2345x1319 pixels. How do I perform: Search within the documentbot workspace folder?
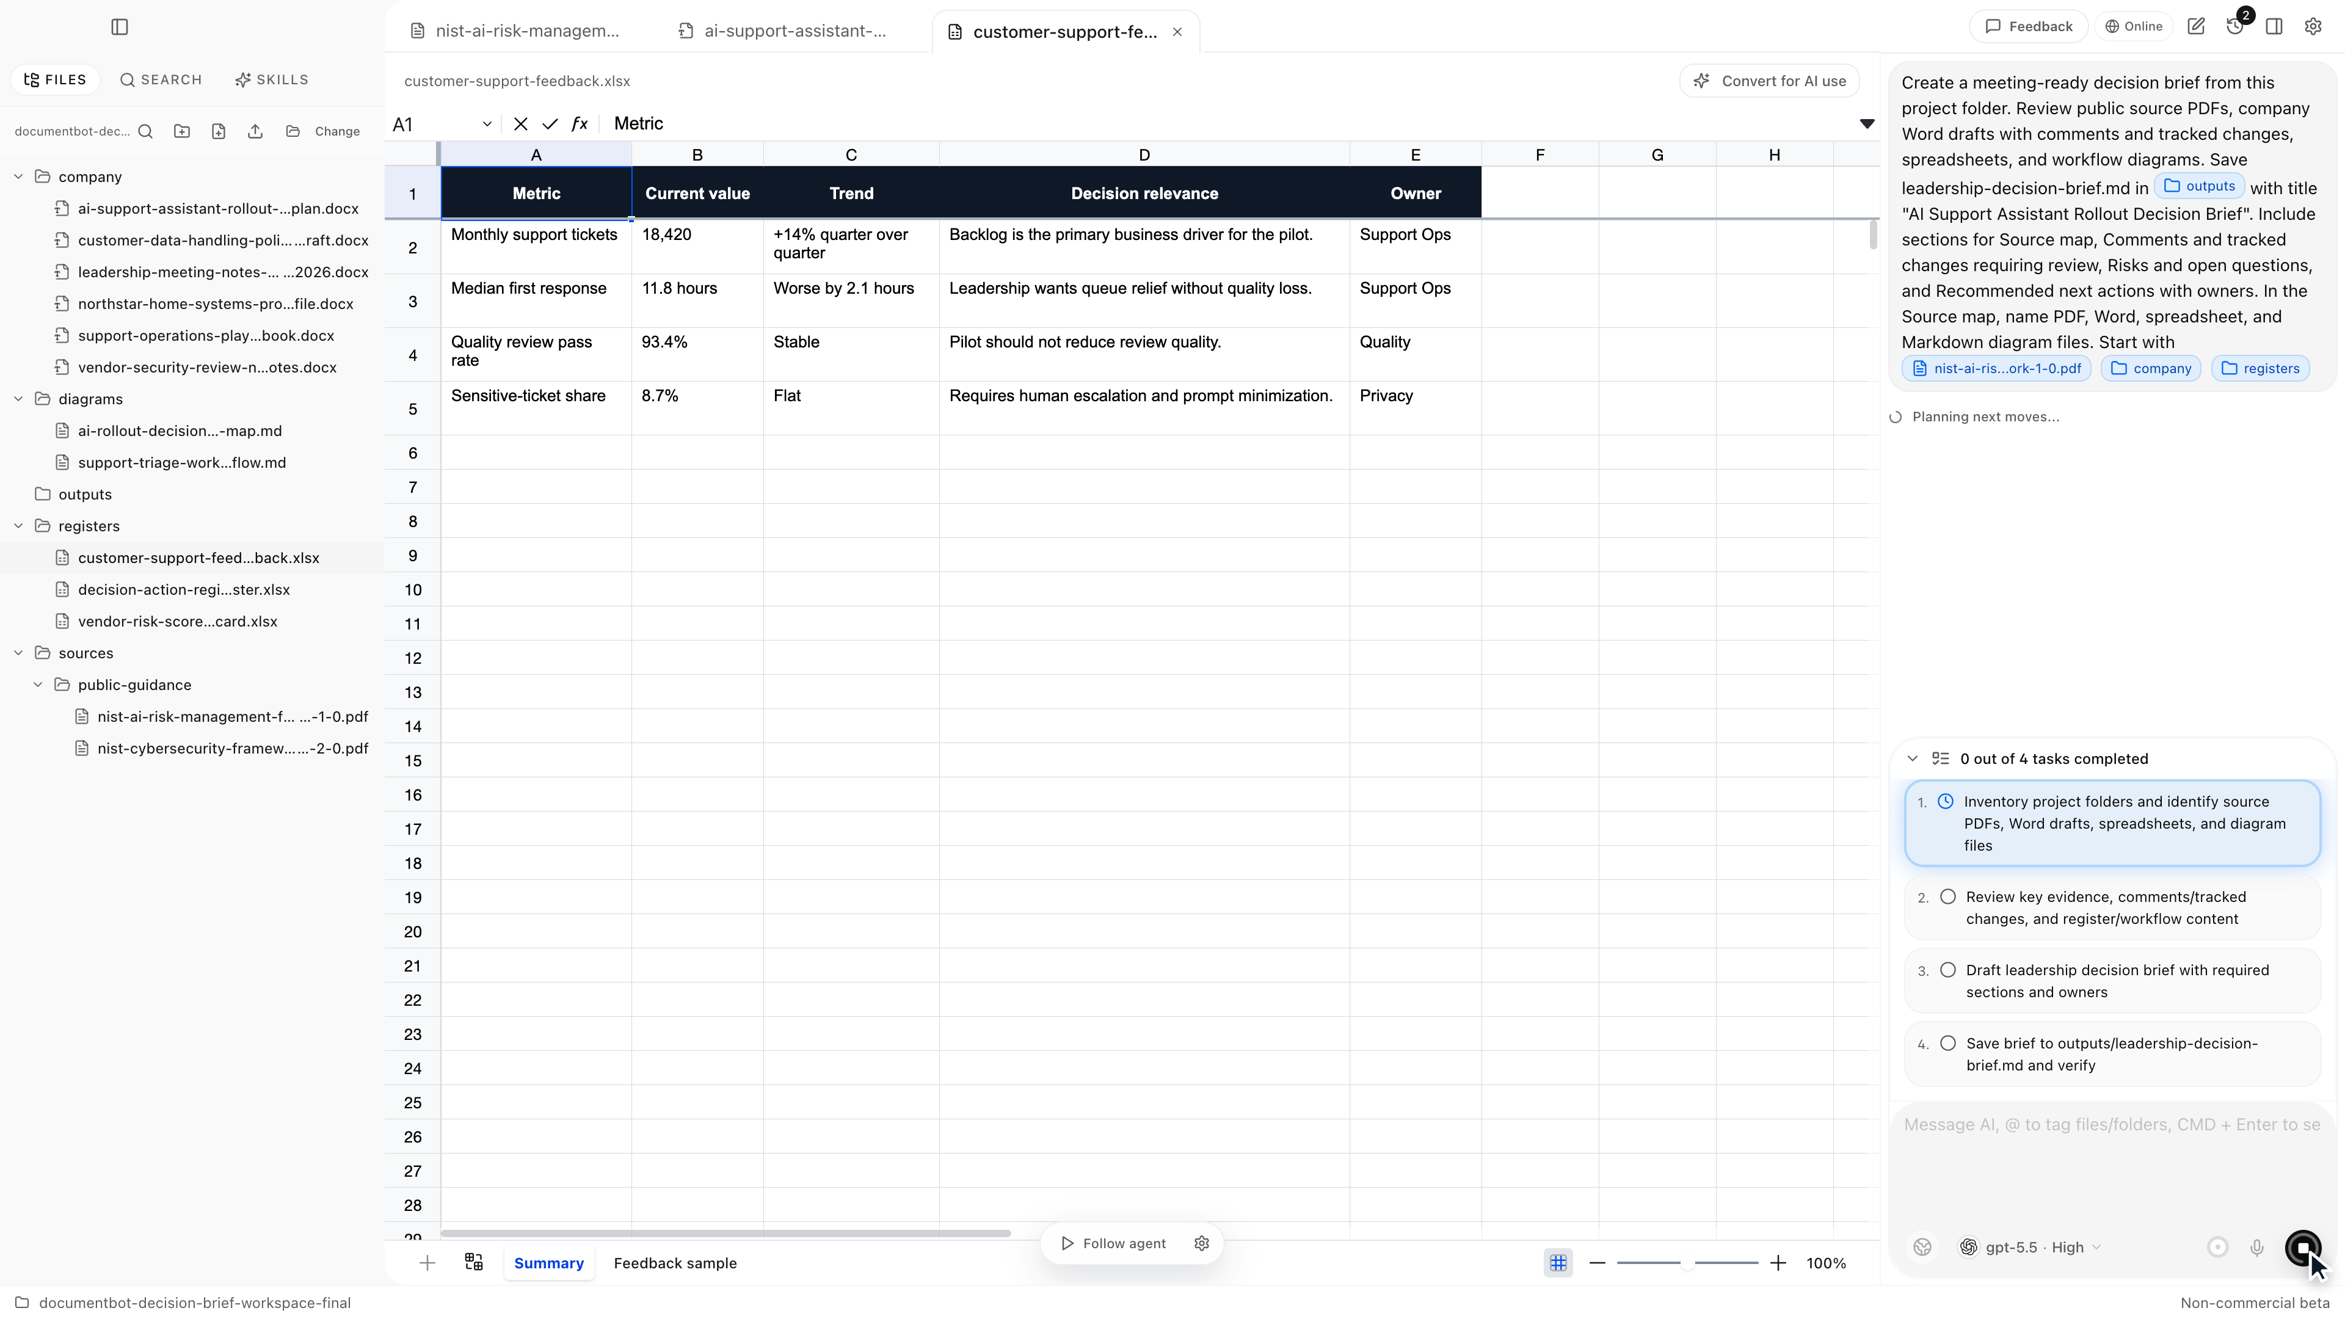(x=146, y=131)
